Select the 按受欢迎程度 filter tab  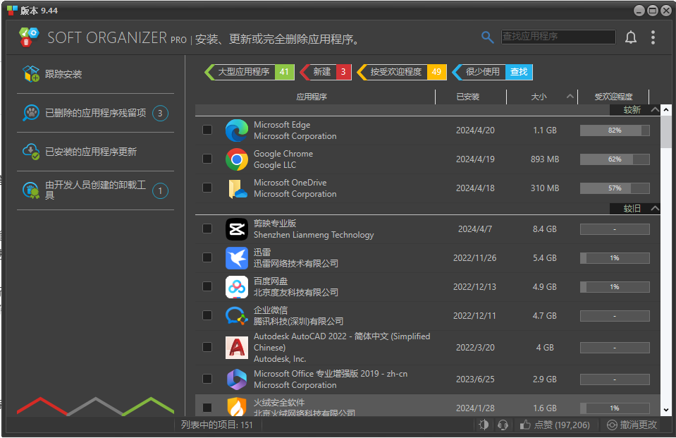(x=402, y=72)
